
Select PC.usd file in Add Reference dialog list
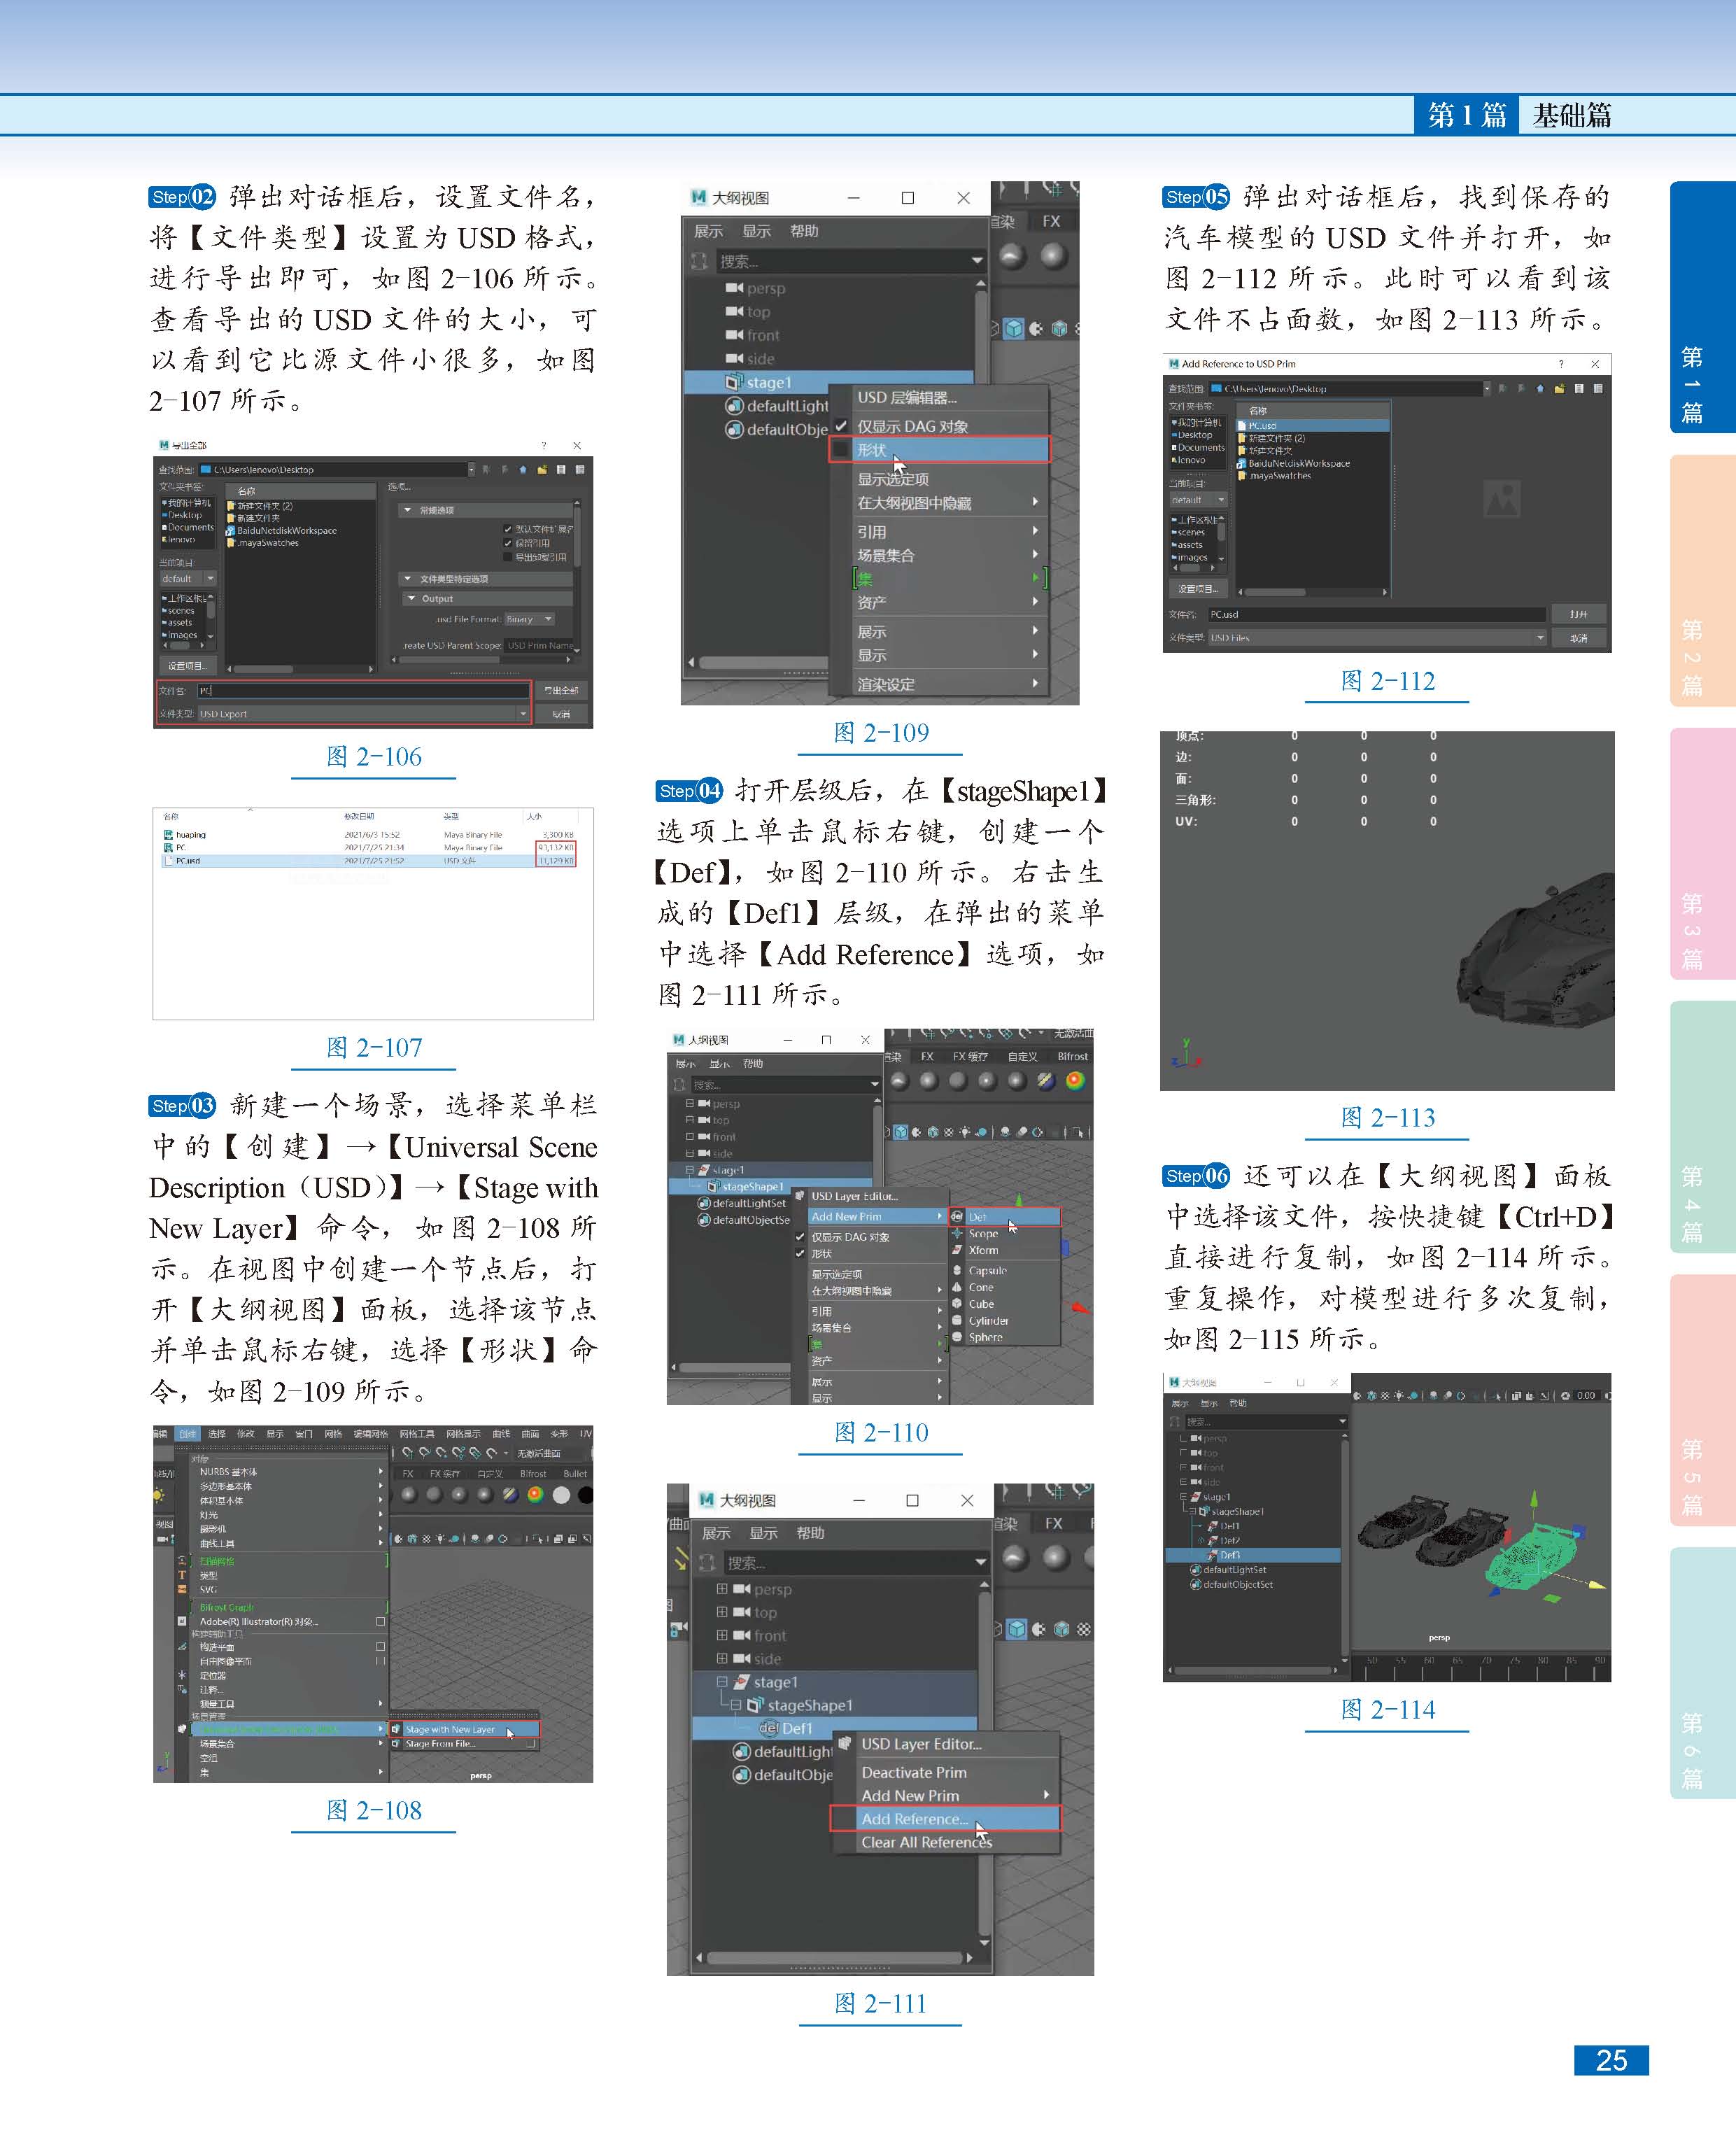(1312, 425)
